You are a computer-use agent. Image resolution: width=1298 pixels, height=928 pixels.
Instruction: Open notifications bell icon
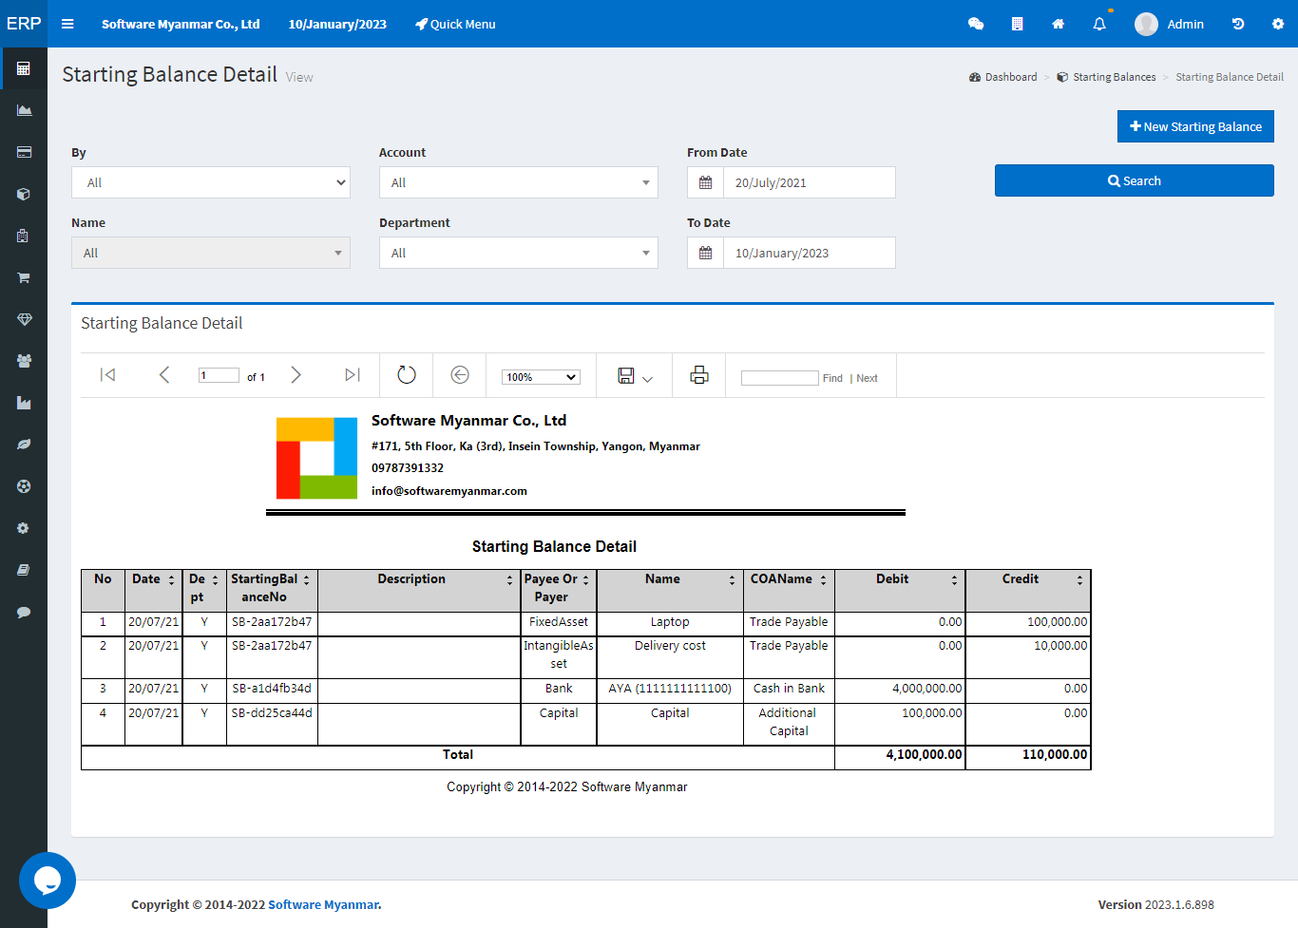[x=1099, y=24]
